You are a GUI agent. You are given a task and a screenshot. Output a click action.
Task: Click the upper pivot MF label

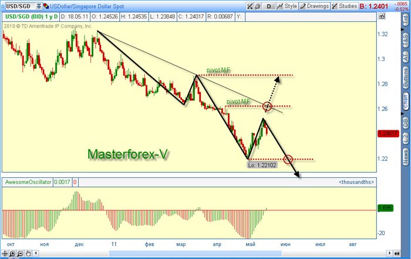[x=218, y=70]
